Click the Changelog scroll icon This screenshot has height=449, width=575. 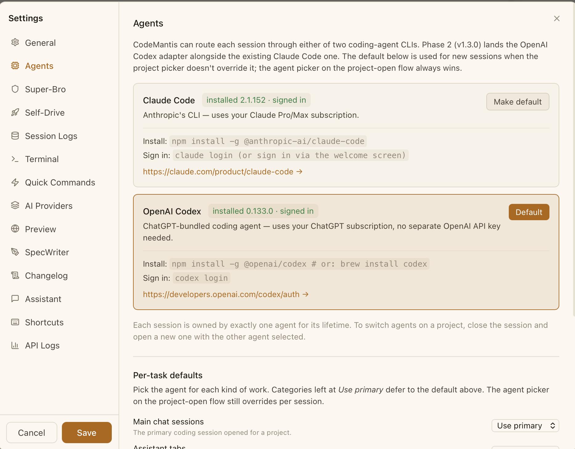(x=15, y=275)
